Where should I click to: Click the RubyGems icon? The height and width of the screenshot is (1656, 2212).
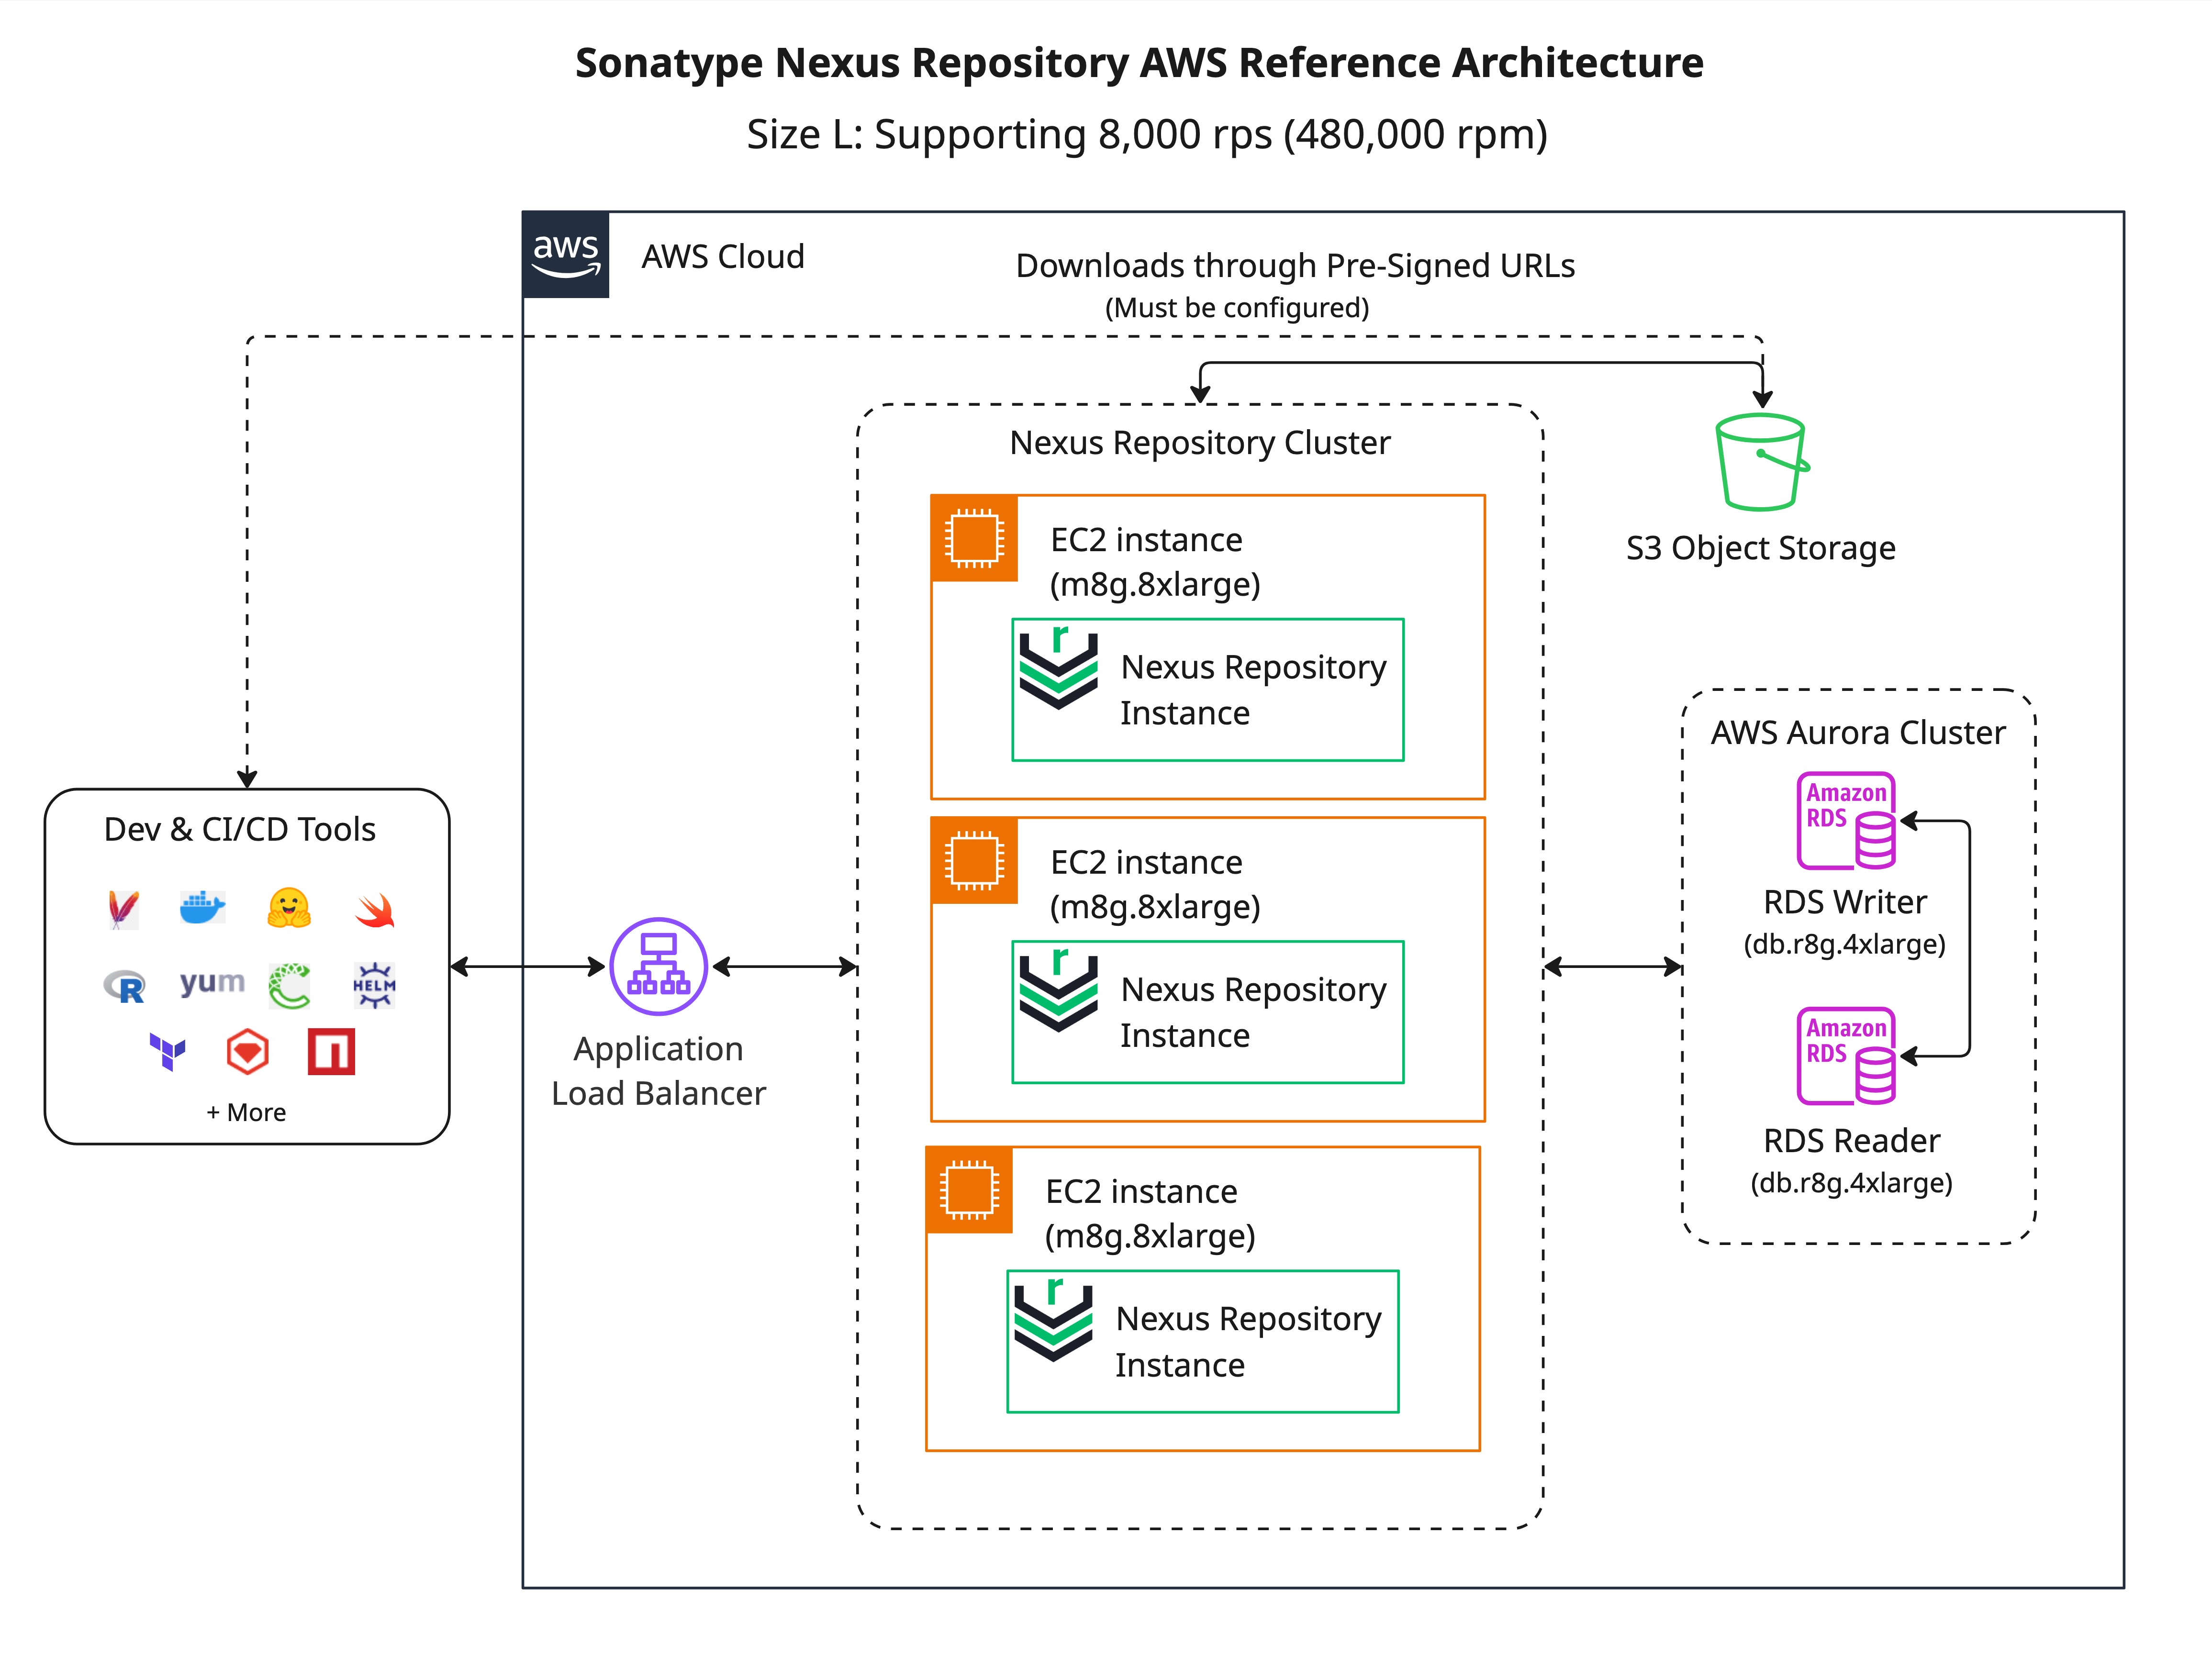247,1051
